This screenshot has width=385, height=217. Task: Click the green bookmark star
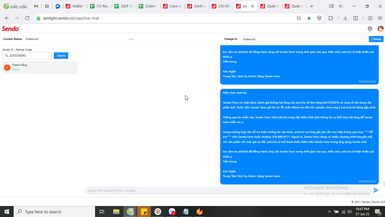click(x=309, y=18)
